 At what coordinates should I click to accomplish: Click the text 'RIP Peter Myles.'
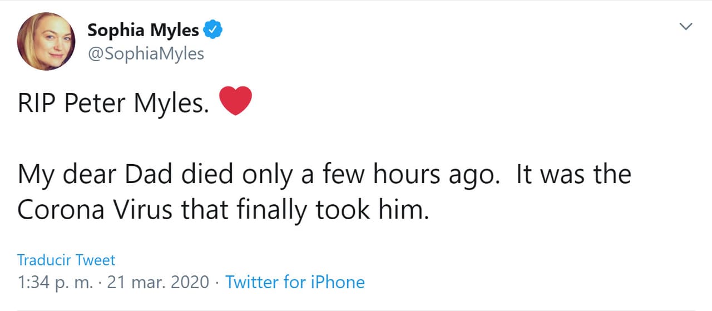(x=113, y=104)
